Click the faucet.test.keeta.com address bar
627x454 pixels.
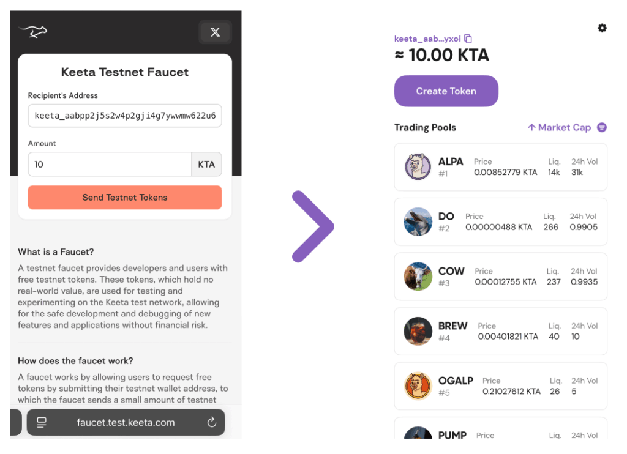pos(126,422)
